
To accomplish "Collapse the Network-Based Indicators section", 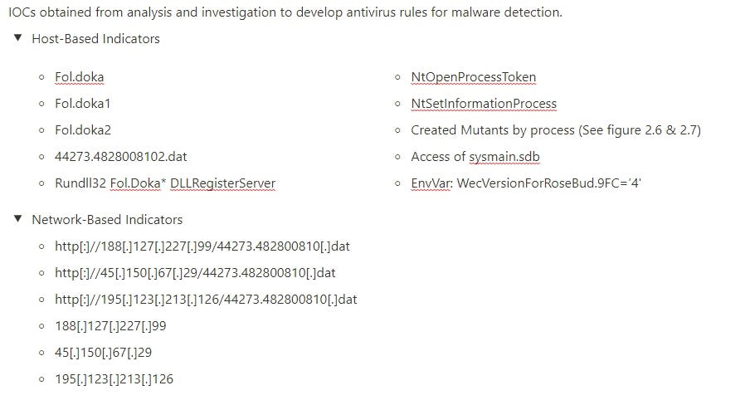I will click(x=18, y=218).
